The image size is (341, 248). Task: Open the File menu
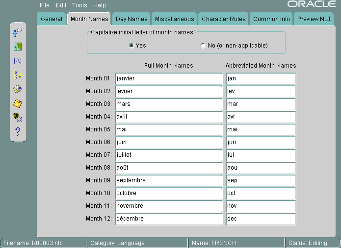(x=44, y=5)
